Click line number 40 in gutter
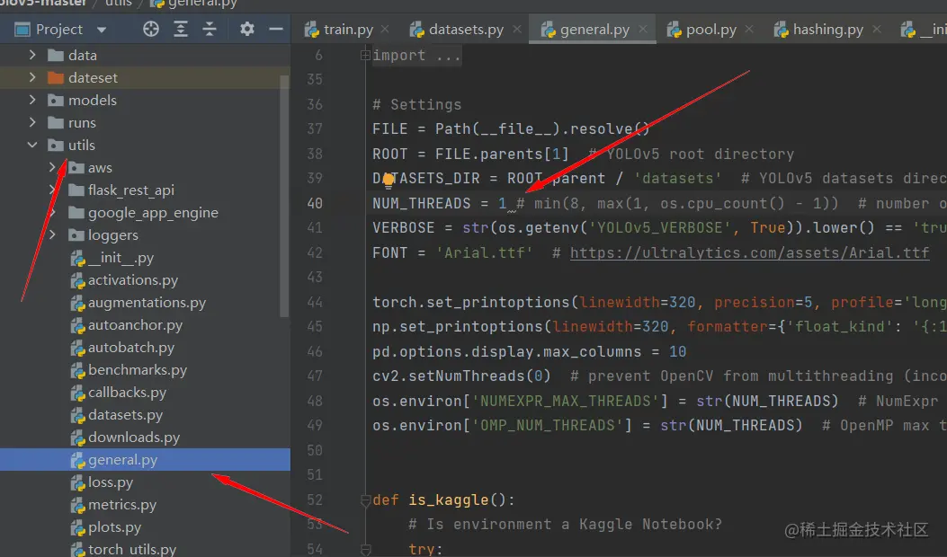The height and width of the screenshot is (557, 947). click(315, 203)
